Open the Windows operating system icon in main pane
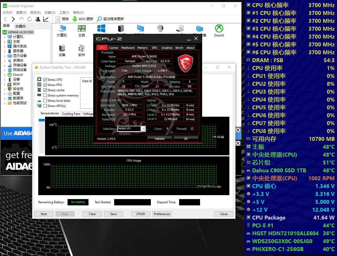Screen dimensions: 337x256 [x=101, y=29]
